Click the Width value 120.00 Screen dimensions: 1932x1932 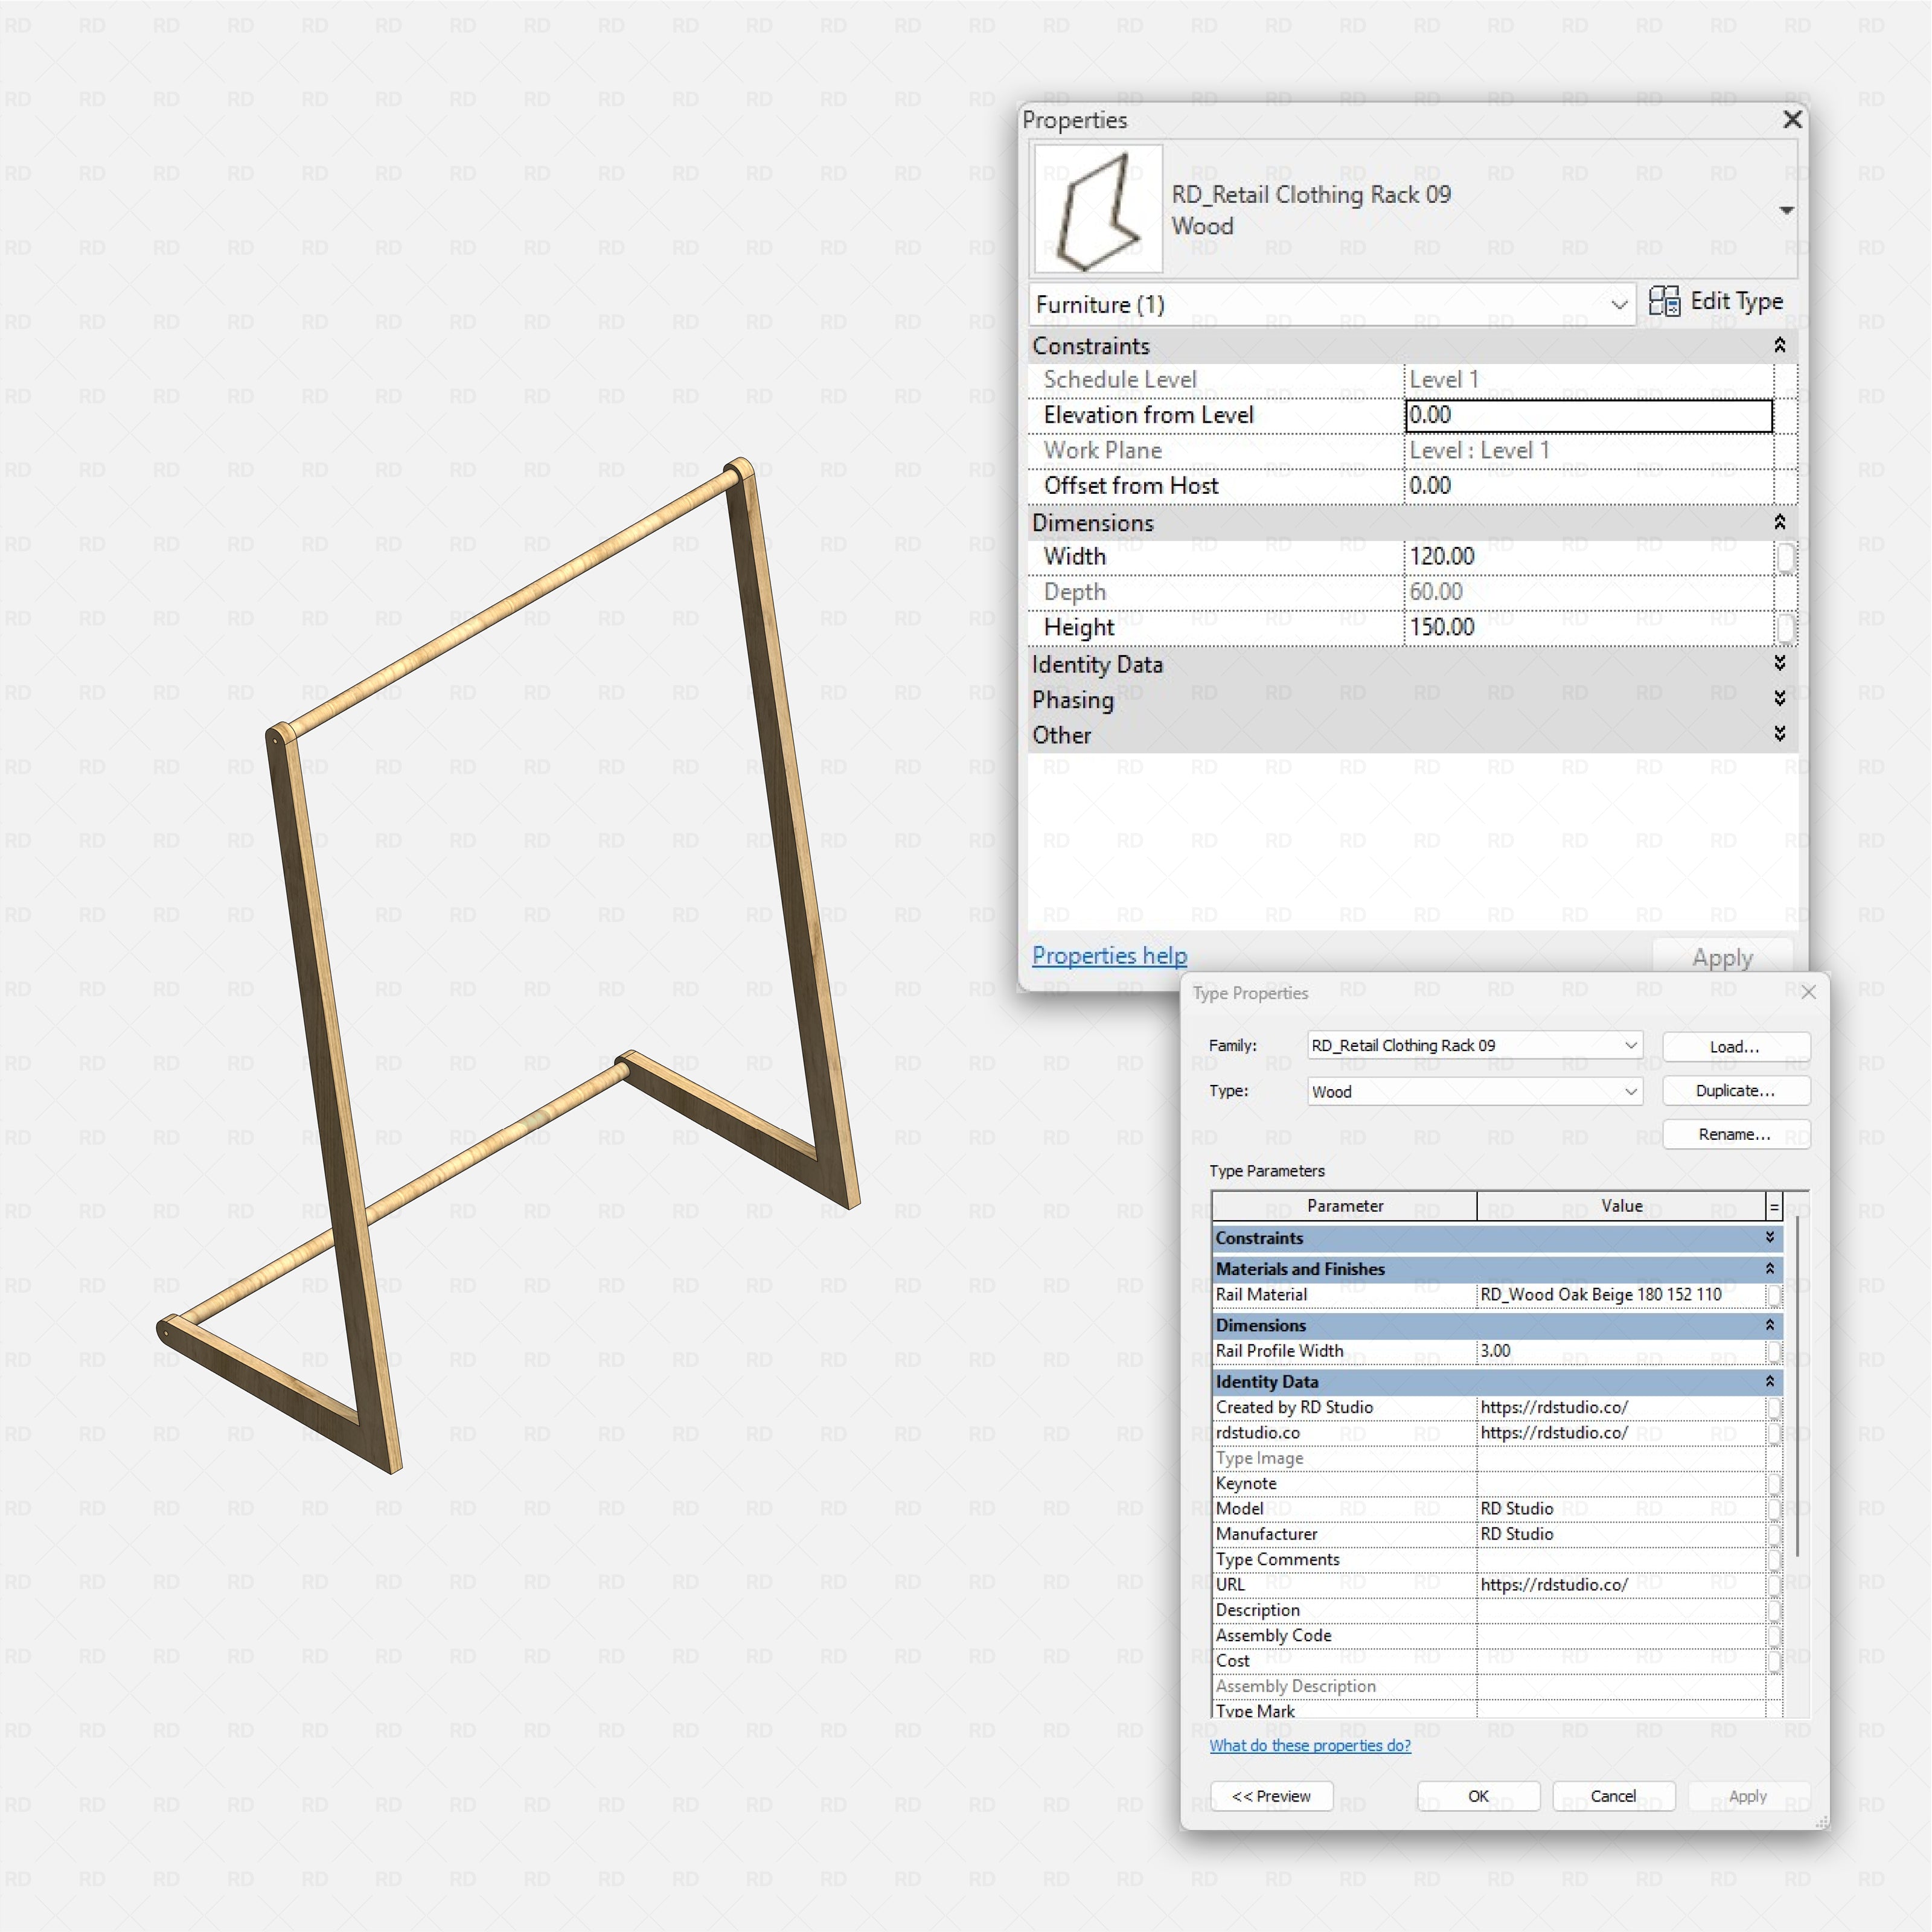(x=1588, y=557)
